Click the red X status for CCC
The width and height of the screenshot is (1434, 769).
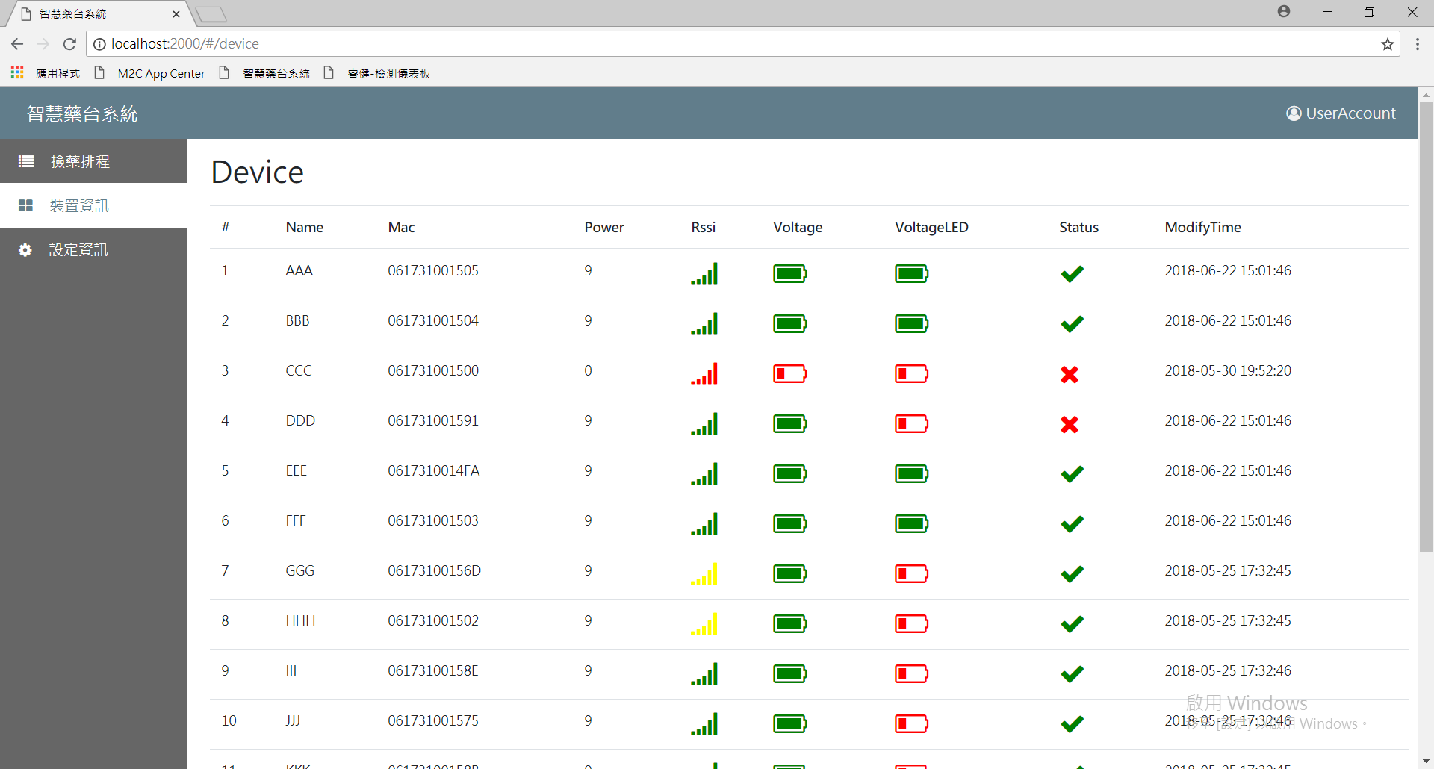[1070, 374]
